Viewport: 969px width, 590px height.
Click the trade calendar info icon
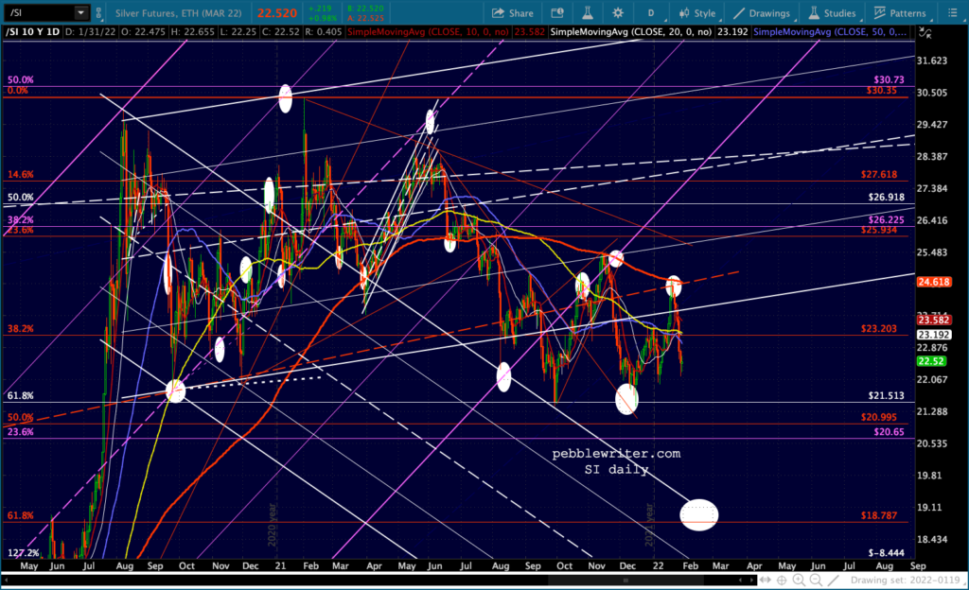click(x=556, y=13)
